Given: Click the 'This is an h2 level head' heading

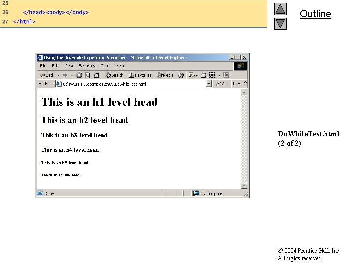Looking at the screenshot, I should pyautogui.click(x=85, y=120).
